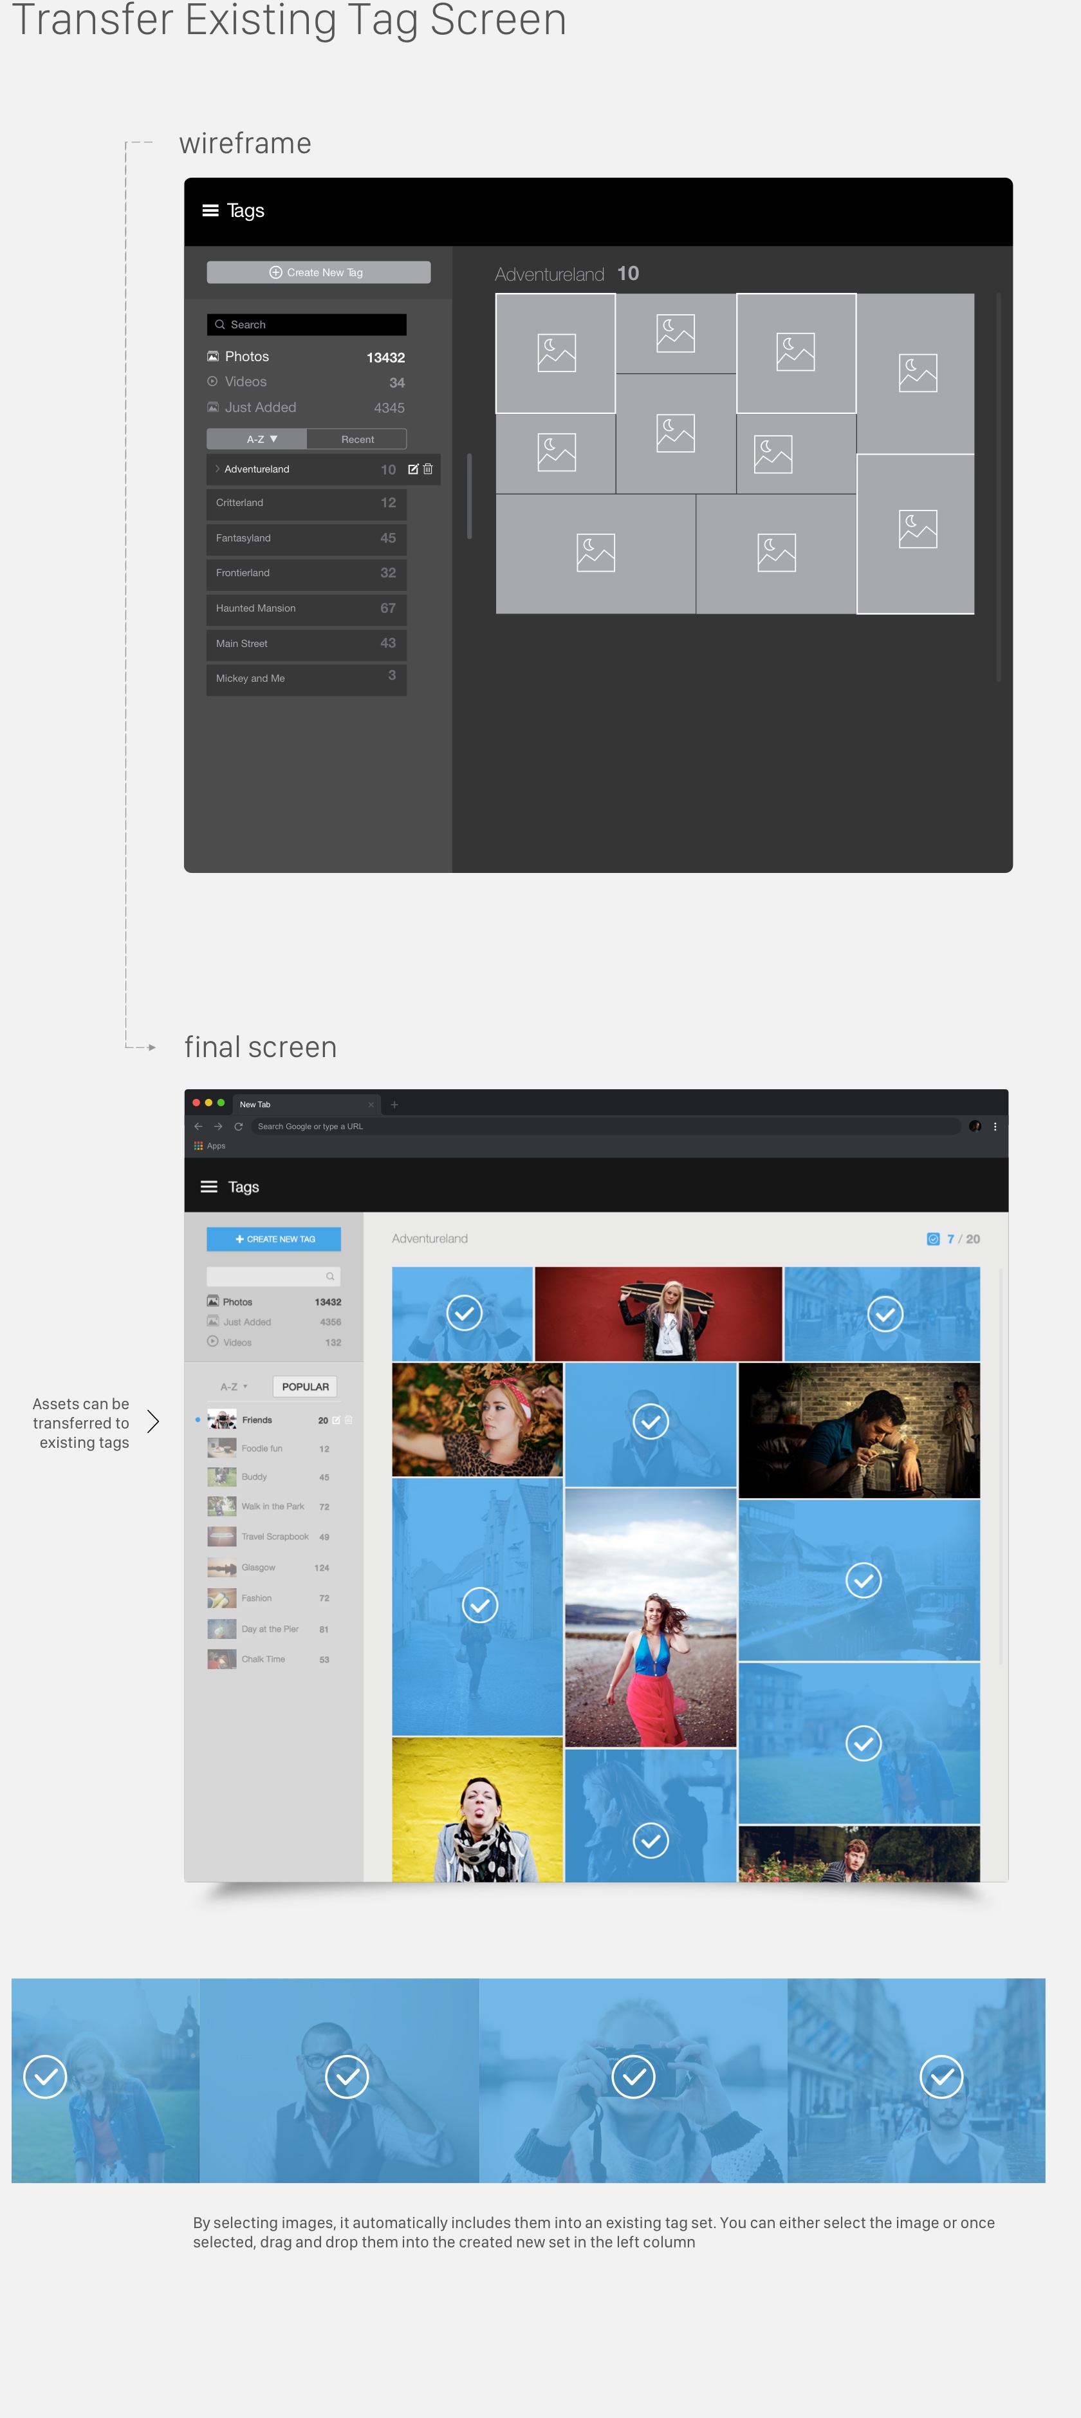Screen dimensions: 1081x2418
Task: Switch to the POPULAR tab in the final screen
Action: (x=305, y=1387)
